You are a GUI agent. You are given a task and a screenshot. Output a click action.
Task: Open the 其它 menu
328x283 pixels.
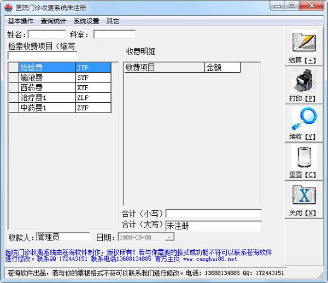tap(113, 21)
